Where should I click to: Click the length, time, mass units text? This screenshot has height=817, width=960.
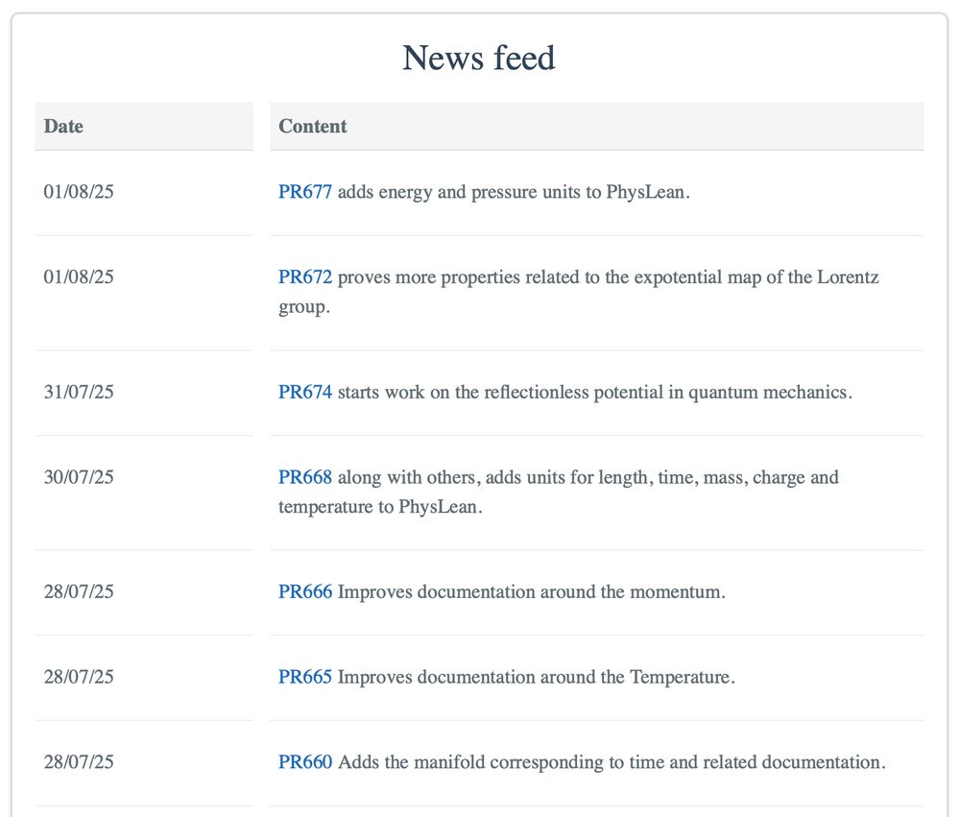(x=559, y=492)
